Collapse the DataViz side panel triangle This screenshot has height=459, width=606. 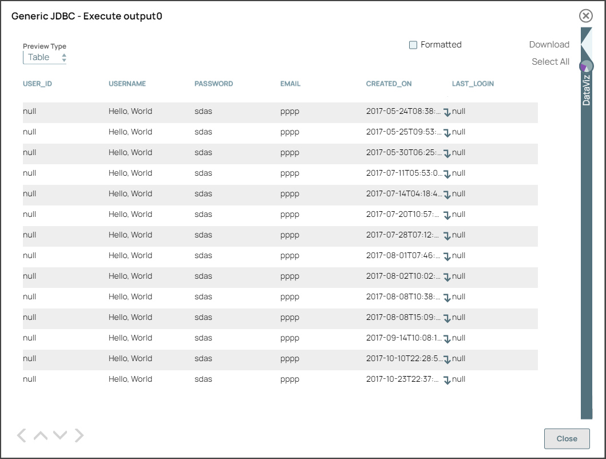point(586,43)
